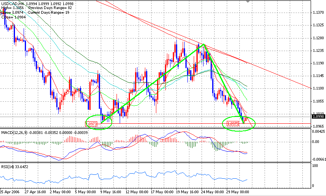
Task: Click the USDCAD,H4 chart title text
Action: pyautogui.click(x=12, y=4)
